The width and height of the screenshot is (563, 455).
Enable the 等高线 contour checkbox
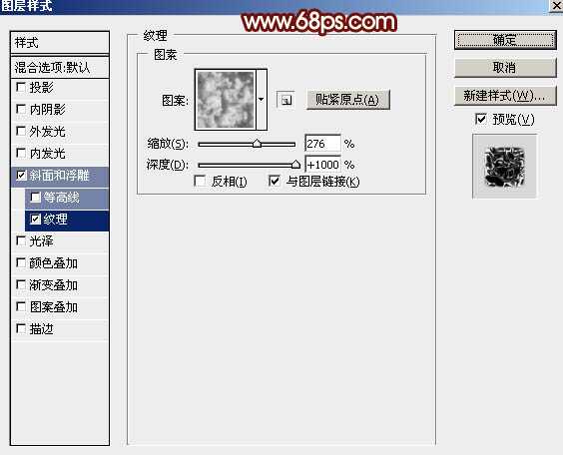35,198
